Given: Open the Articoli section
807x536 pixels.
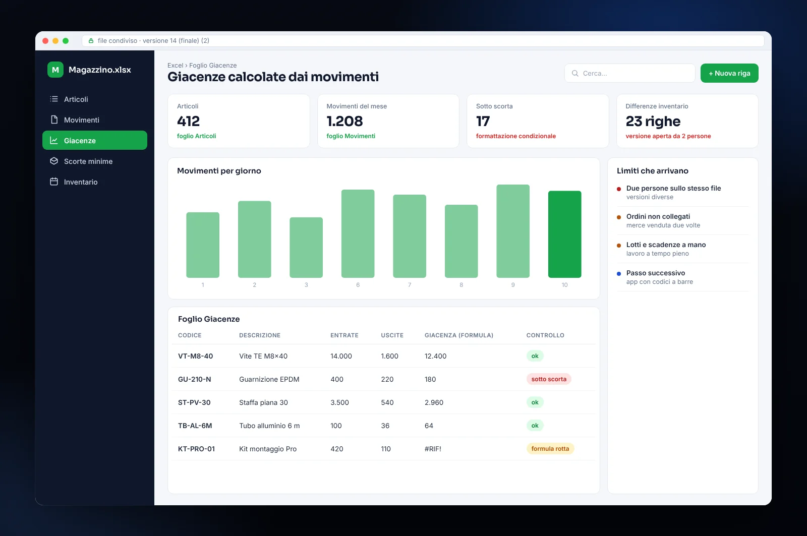Looking at the screenshot, I should [x=95, y=99].
